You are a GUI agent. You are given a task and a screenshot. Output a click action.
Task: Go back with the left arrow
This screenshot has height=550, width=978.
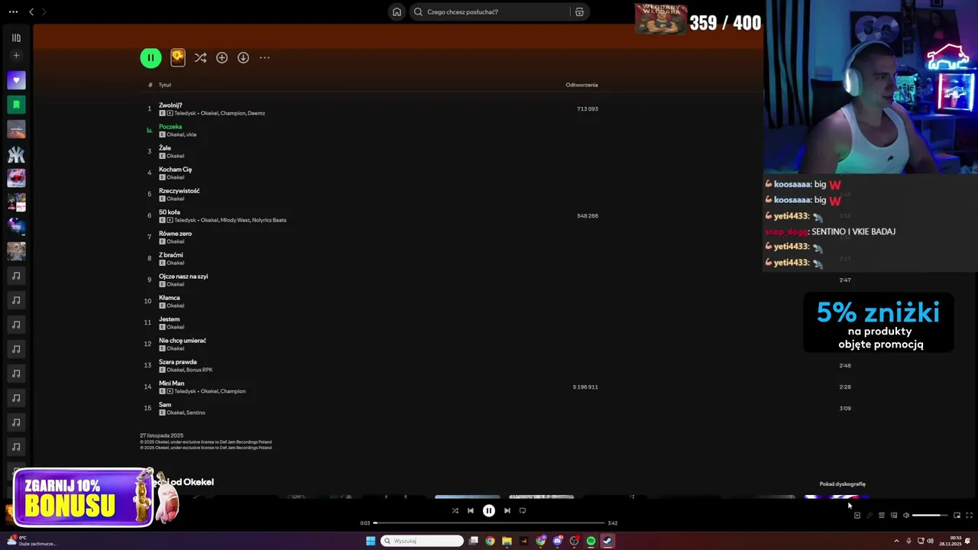31,11
